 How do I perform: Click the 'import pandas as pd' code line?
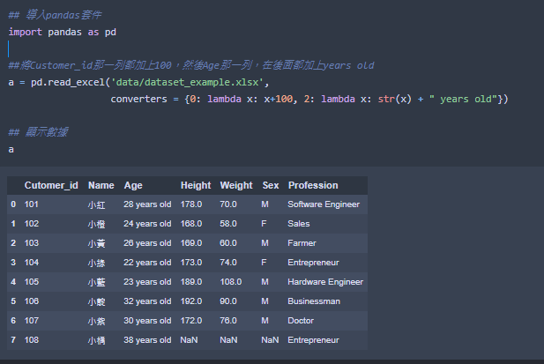62,33
